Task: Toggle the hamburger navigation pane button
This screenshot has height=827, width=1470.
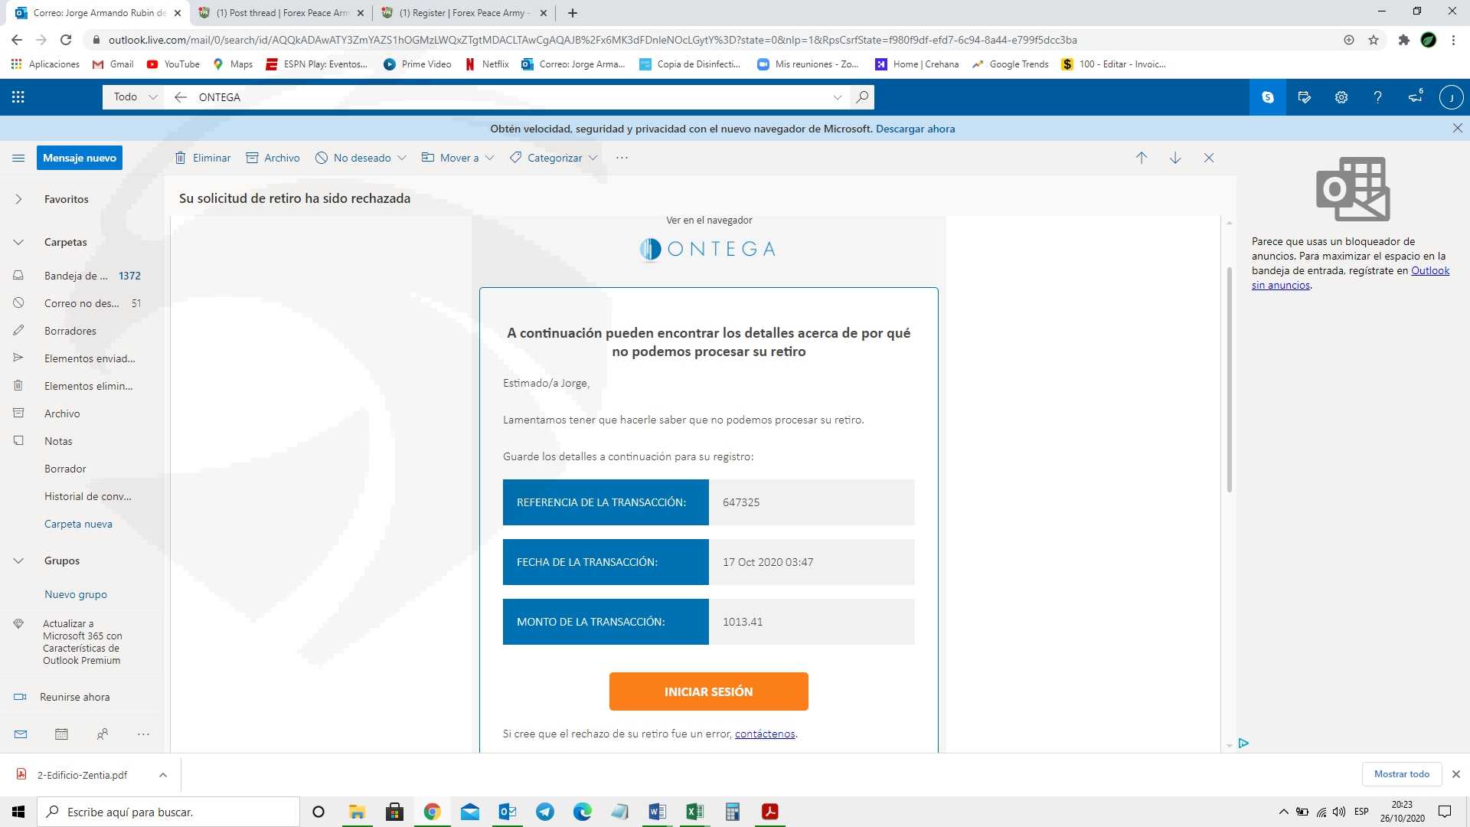Action: click(18, 158)
